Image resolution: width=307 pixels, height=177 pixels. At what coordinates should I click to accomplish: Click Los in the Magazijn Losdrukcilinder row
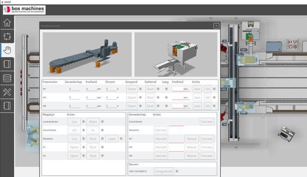click(74, 122)
